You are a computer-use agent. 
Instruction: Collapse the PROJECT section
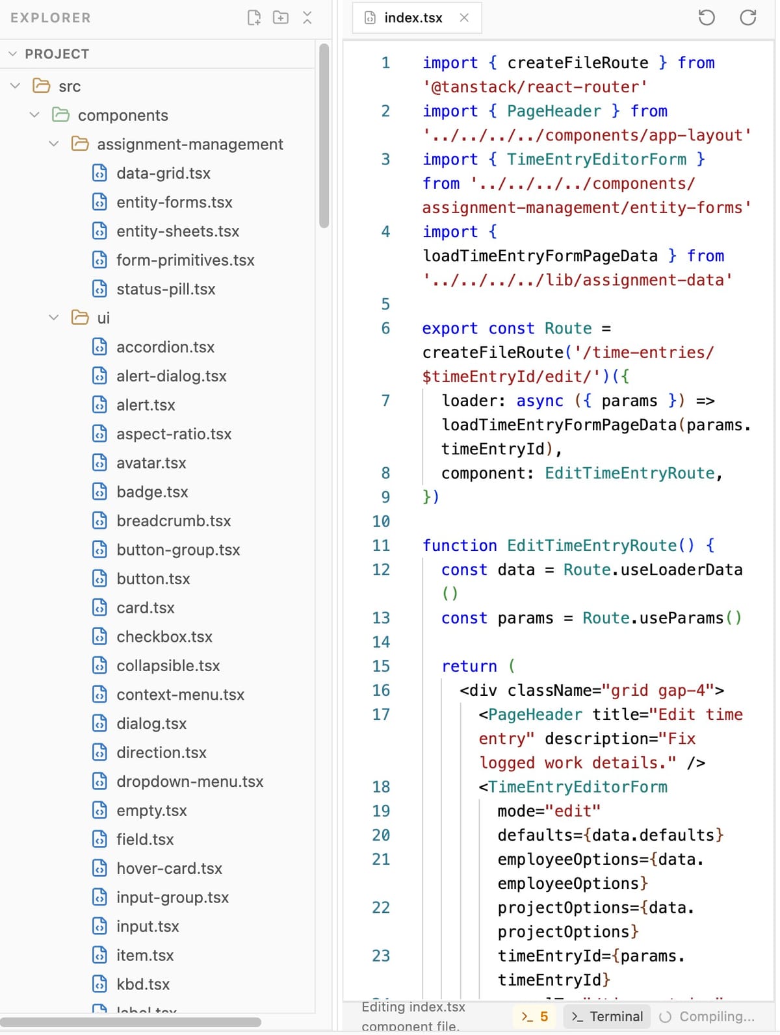(x=12, y=54)
